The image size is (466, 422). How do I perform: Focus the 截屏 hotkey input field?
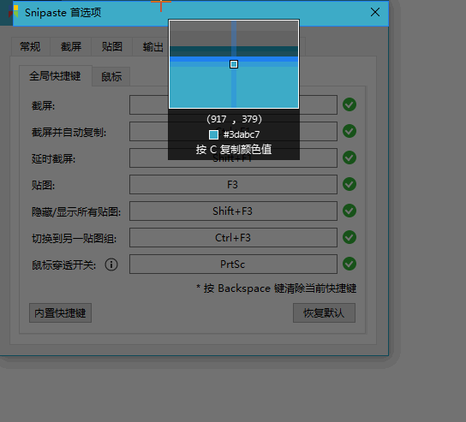233,104
